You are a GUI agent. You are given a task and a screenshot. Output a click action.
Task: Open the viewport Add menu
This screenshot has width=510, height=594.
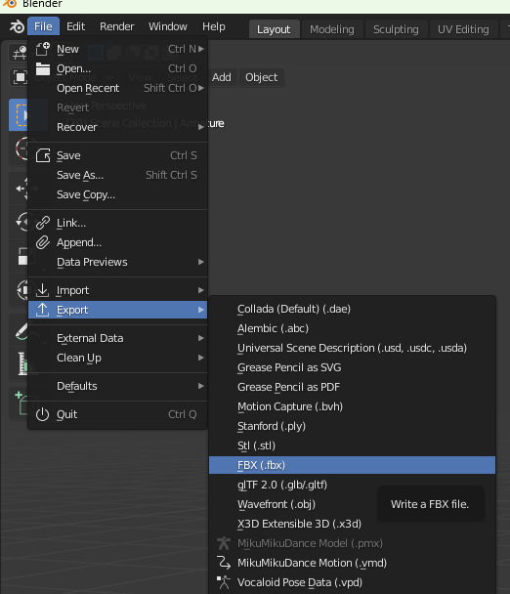point(222,77)
